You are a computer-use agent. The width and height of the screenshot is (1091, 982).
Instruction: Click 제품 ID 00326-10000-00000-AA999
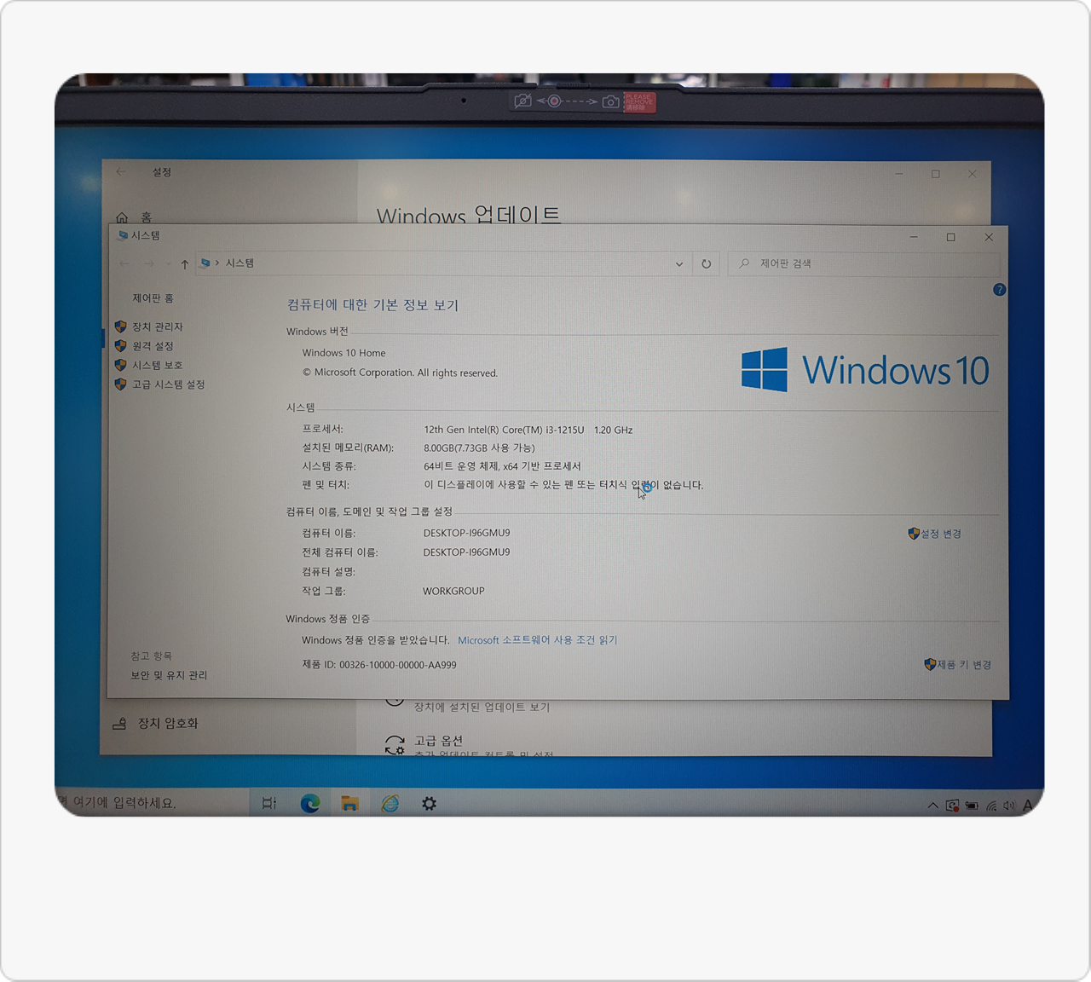[x=379, y=665]
